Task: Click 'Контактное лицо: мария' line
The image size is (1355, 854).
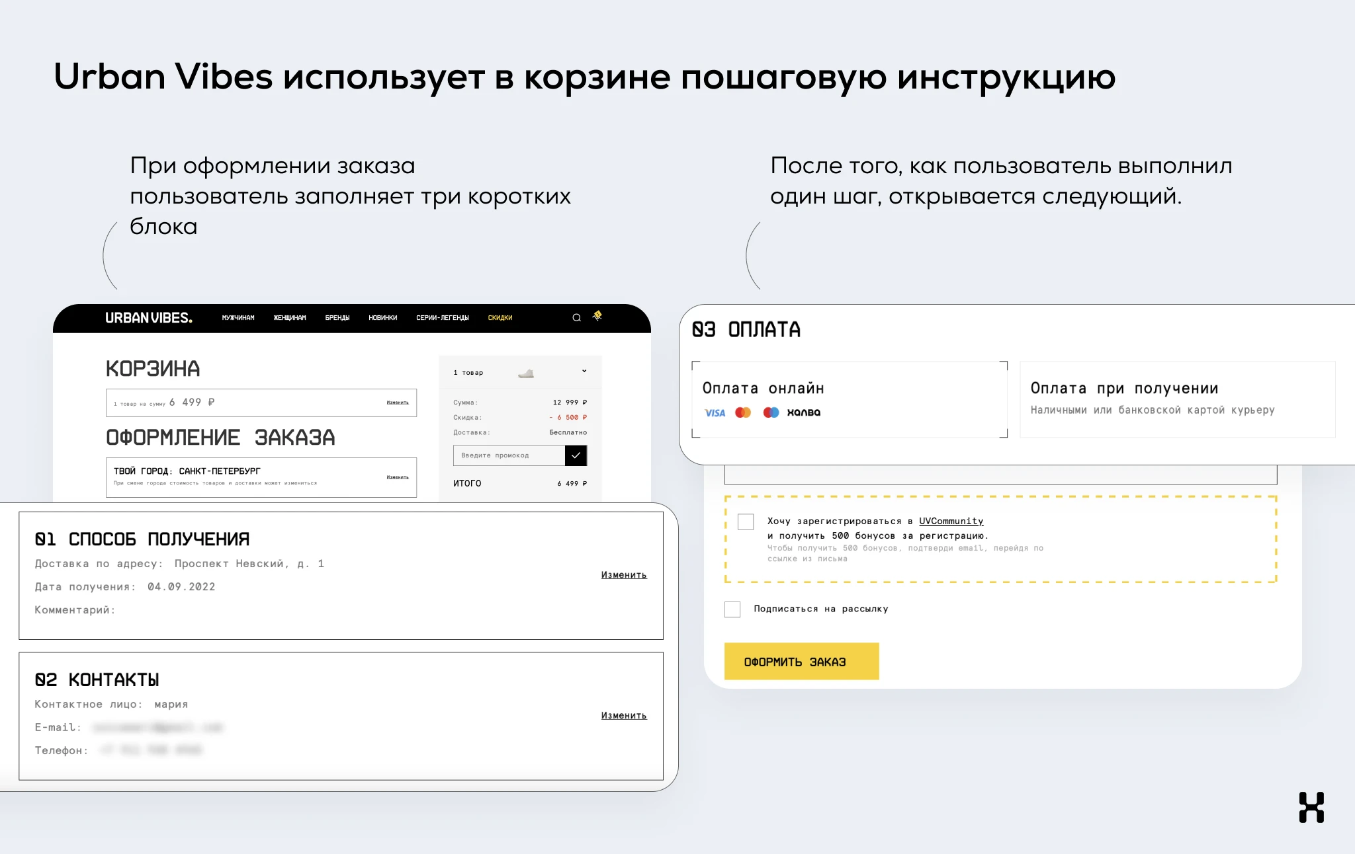Action: (111, 705)
